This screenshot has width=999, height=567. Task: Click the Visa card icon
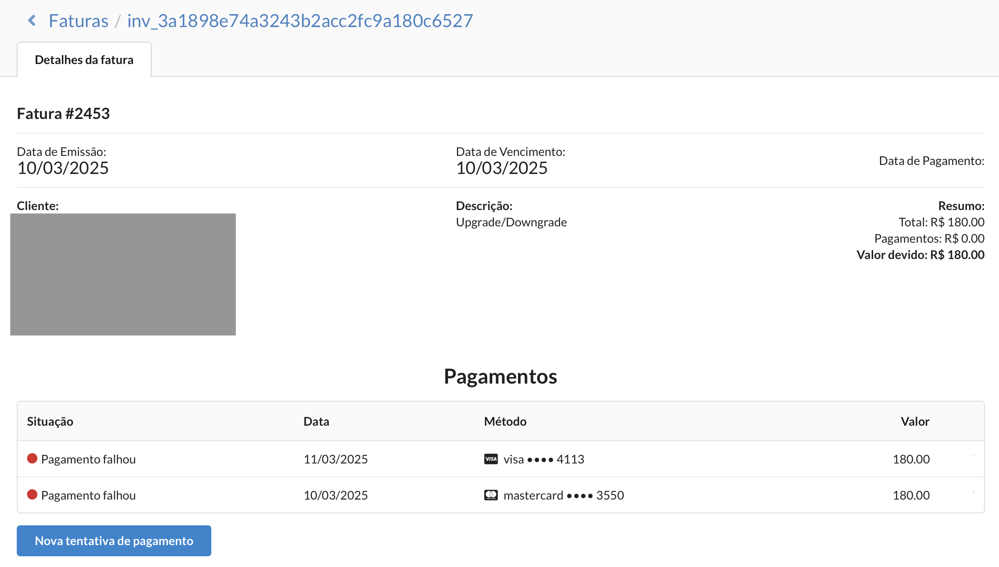click(491, 459)
